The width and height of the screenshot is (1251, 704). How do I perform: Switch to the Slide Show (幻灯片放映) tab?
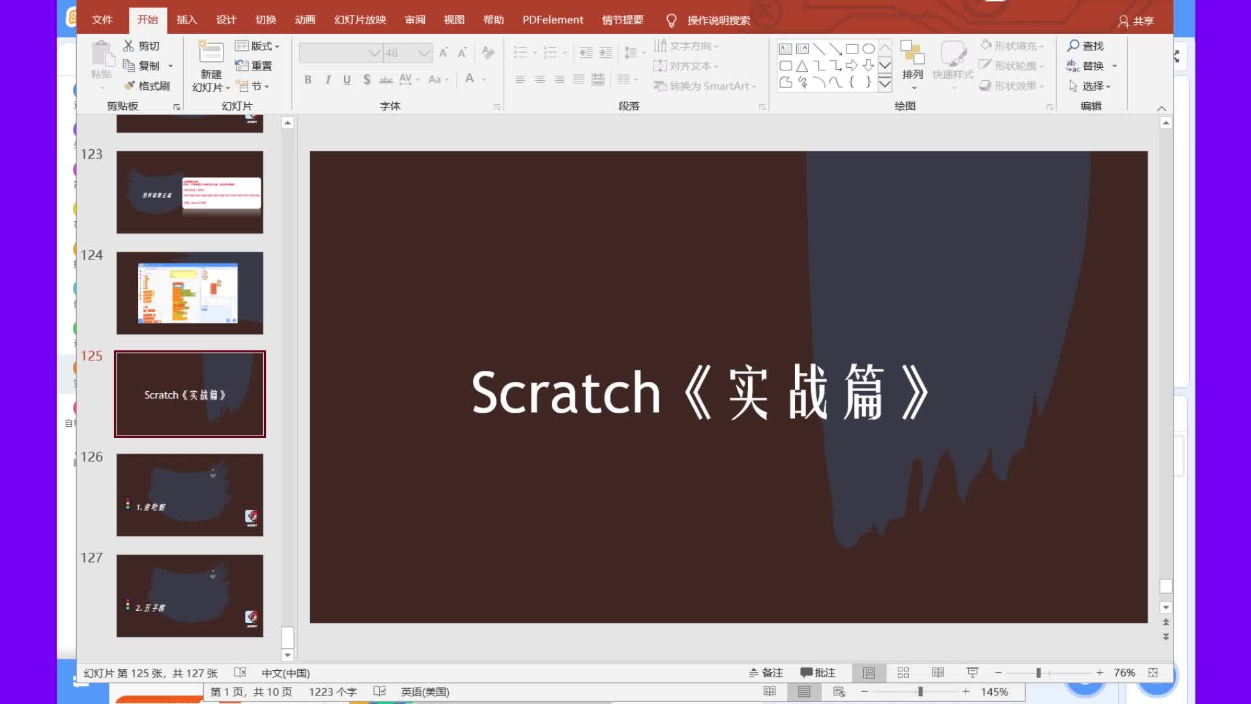click(360, 20)
